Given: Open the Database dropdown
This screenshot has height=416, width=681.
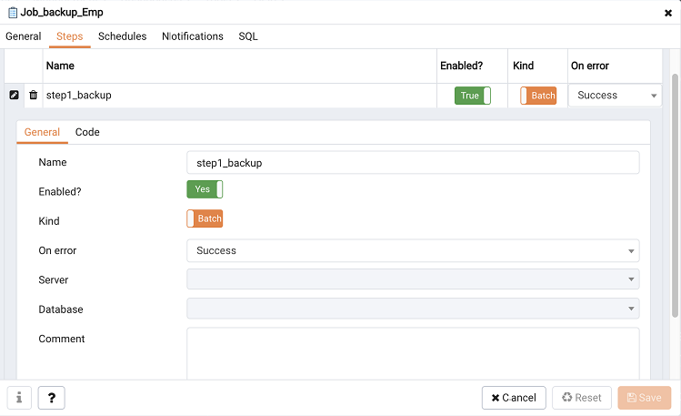Looking at the screenshot, I should (413, 309).
